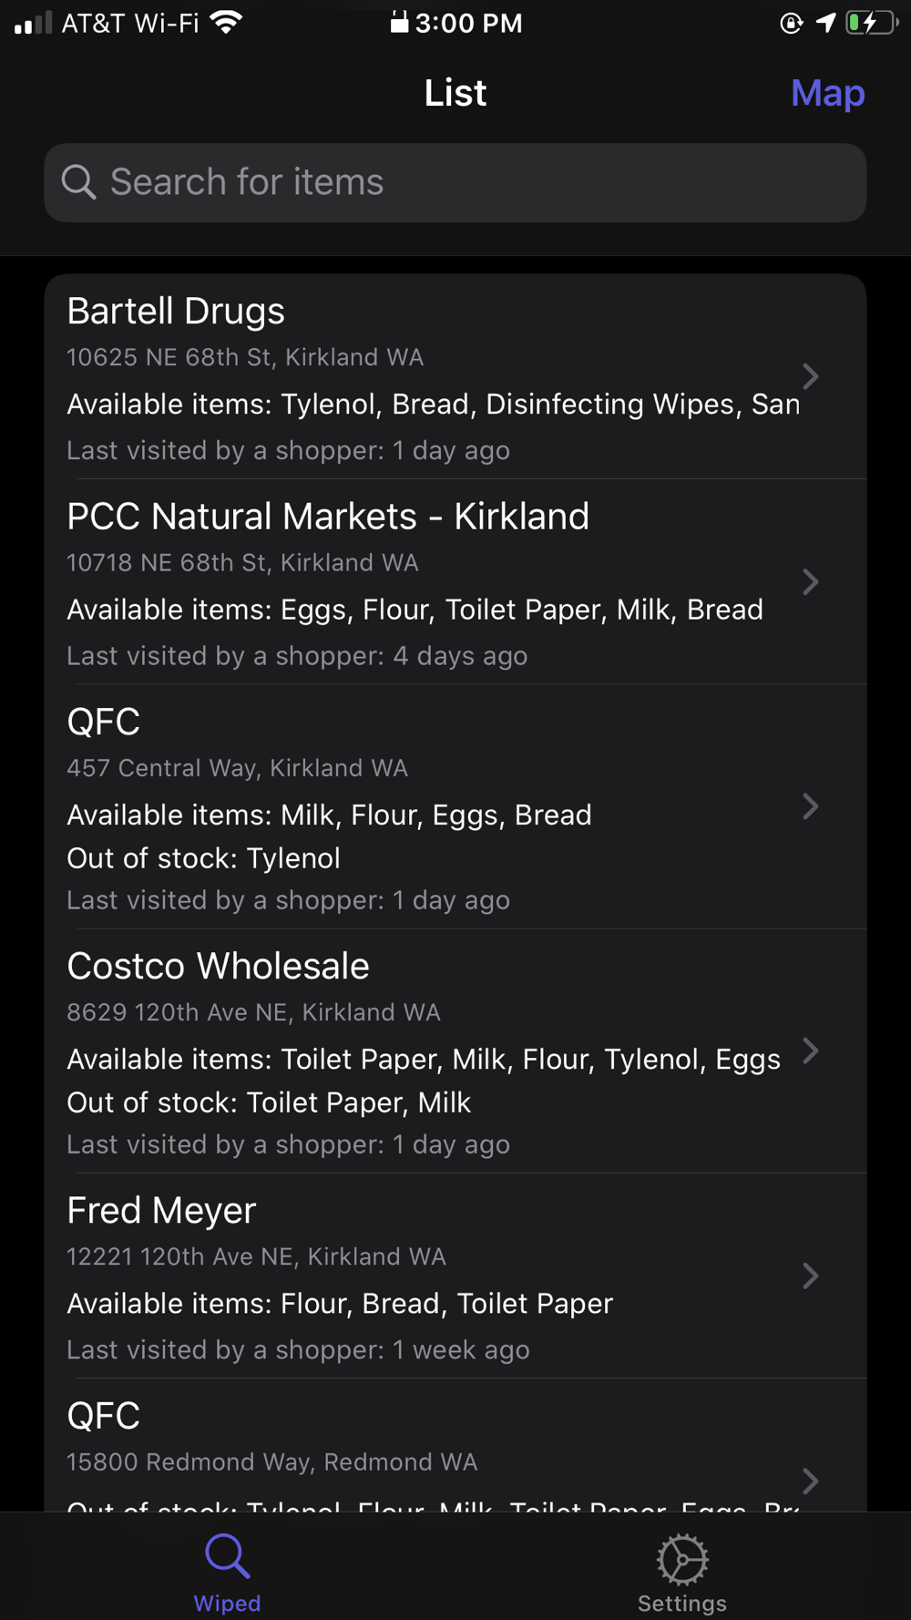The image size is (911, 1620).
Task: Open PCC Natural Markets chevron
Action: [x=810, y=582]
